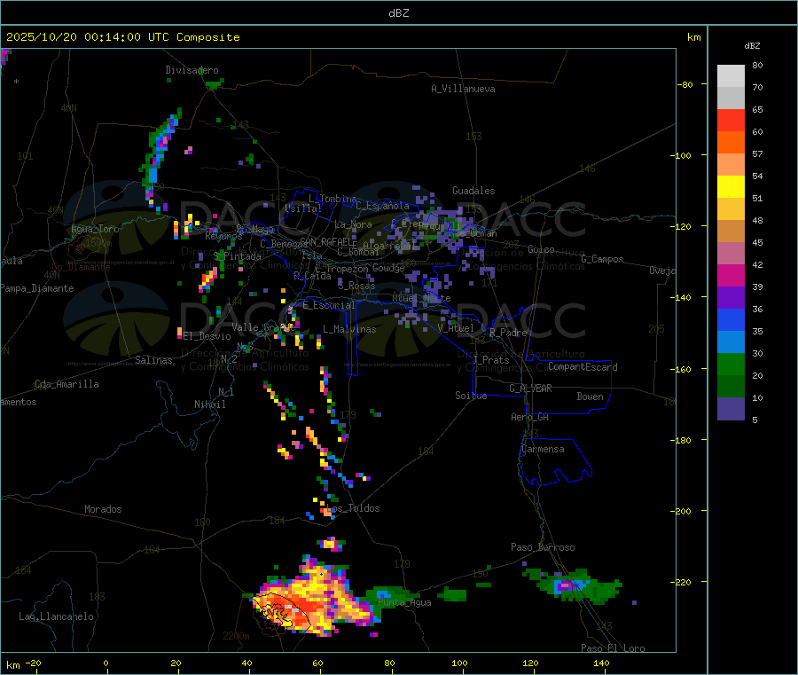
Task: Click the Carmensa map label
Action: pos(543,449)
